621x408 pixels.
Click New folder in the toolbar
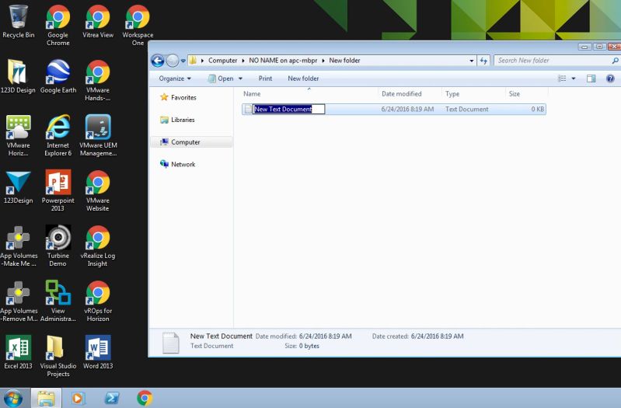click(x=303, y=78)
